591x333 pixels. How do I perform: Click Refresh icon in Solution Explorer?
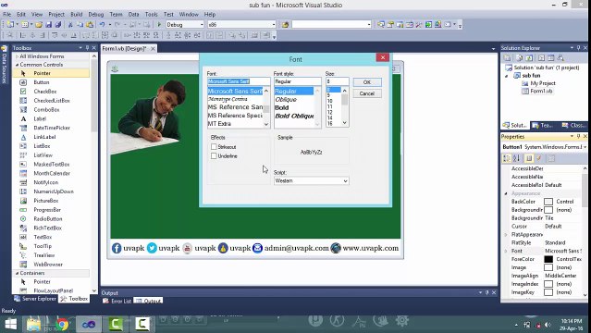coord(529,57)
